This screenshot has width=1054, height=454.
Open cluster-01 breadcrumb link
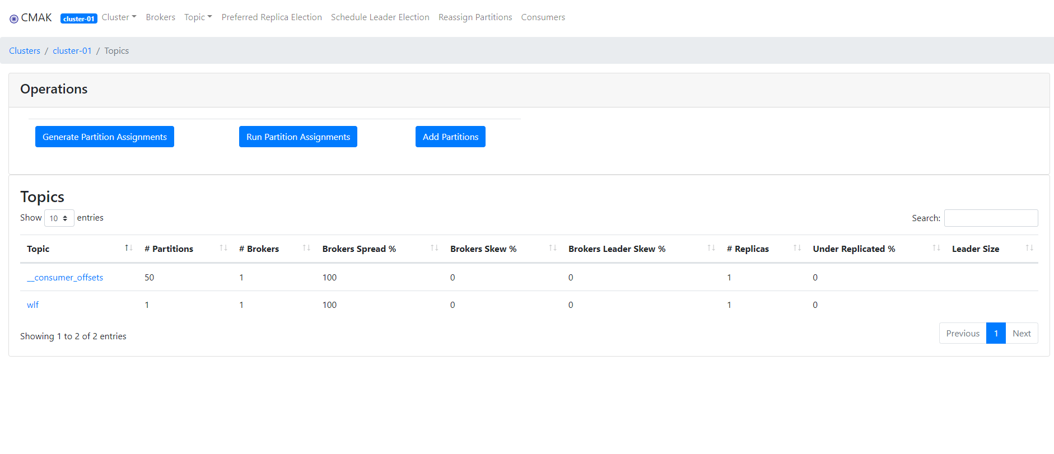click(72, 50)
